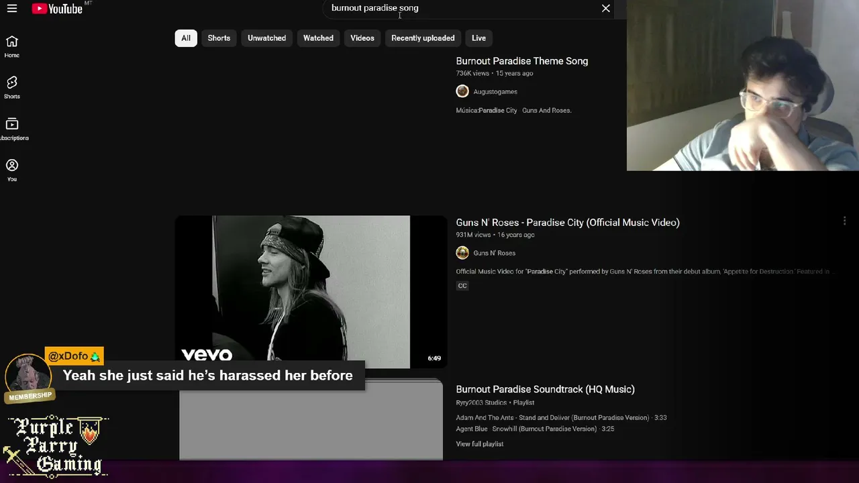Visit the Augustogames channel name link
The width and height of the screenshot is (859, 483).
coord(495,92)
